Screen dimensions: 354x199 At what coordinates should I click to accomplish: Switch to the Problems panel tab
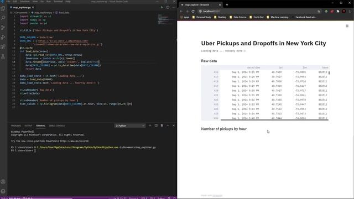(16, 125)
